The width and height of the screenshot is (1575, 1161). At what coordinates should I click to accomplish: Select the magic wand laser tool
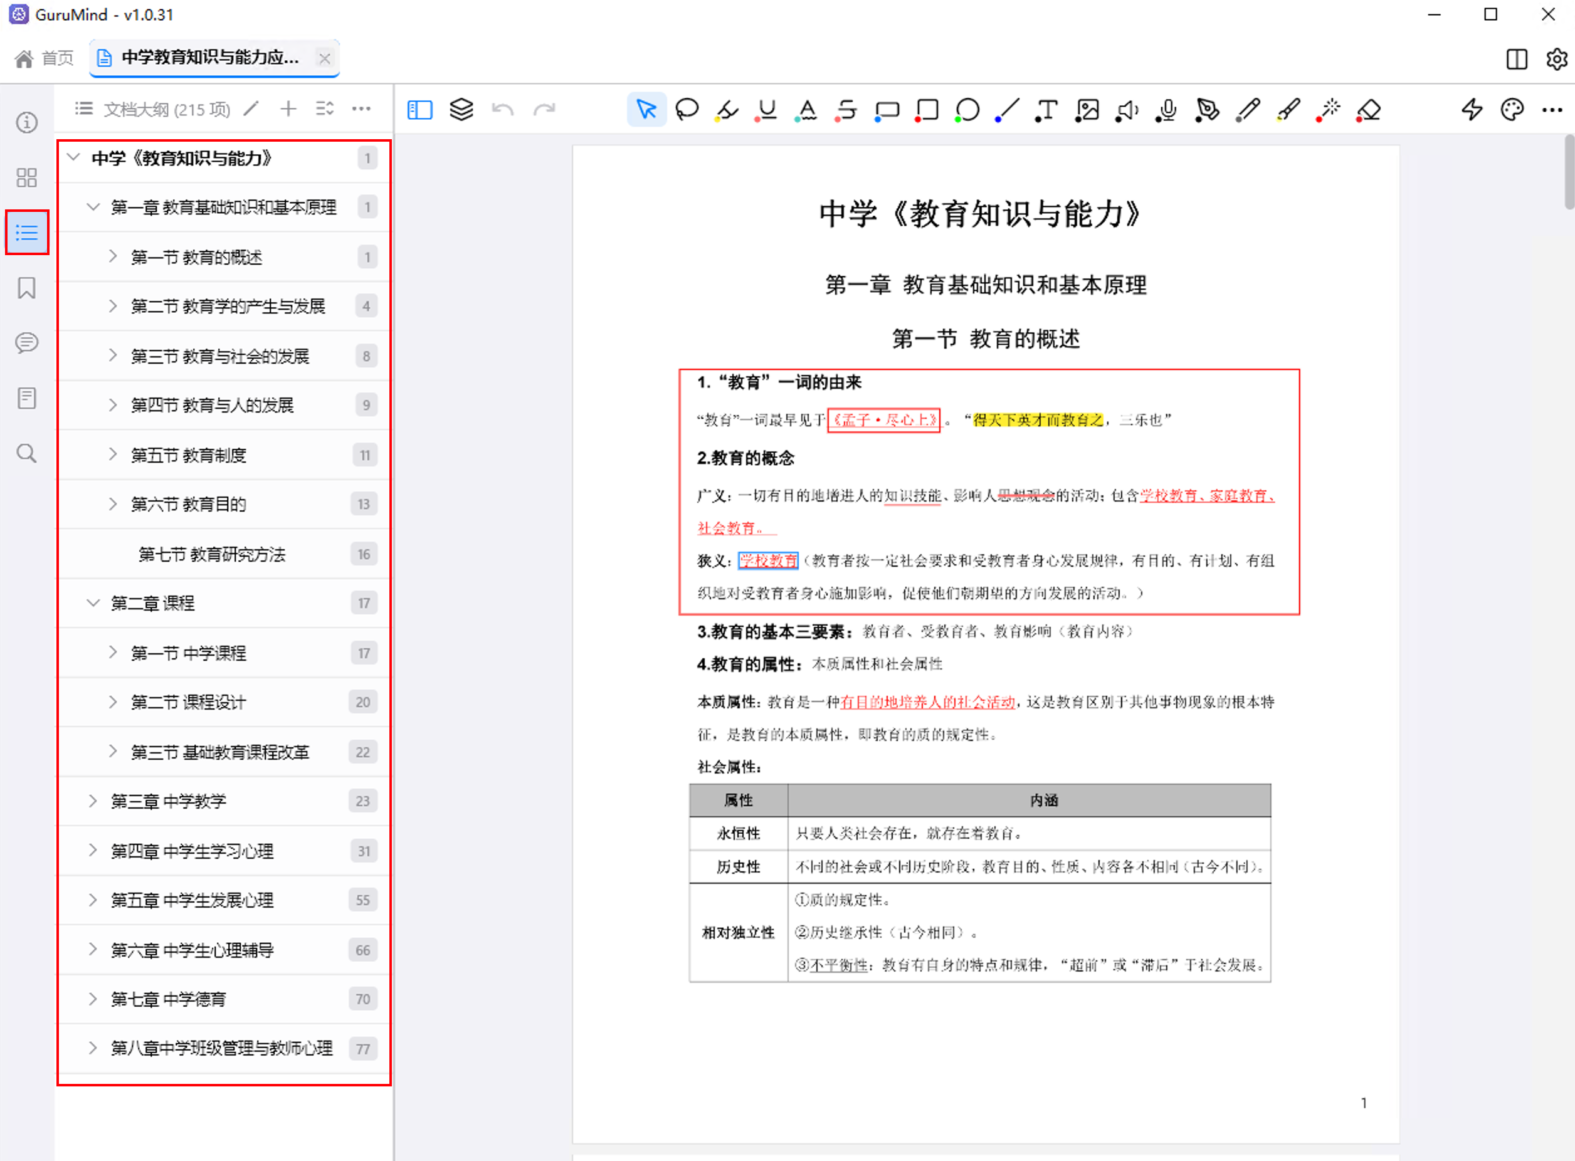[1327, 110]
